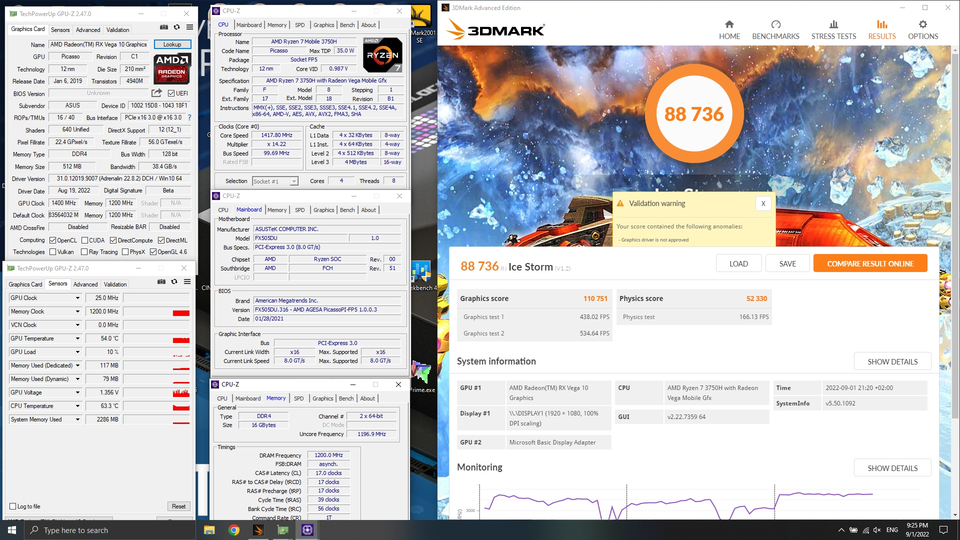Toggle the Ray Tracing checkbox
Viewport: 960px width, 540px height.
(84, 252)
